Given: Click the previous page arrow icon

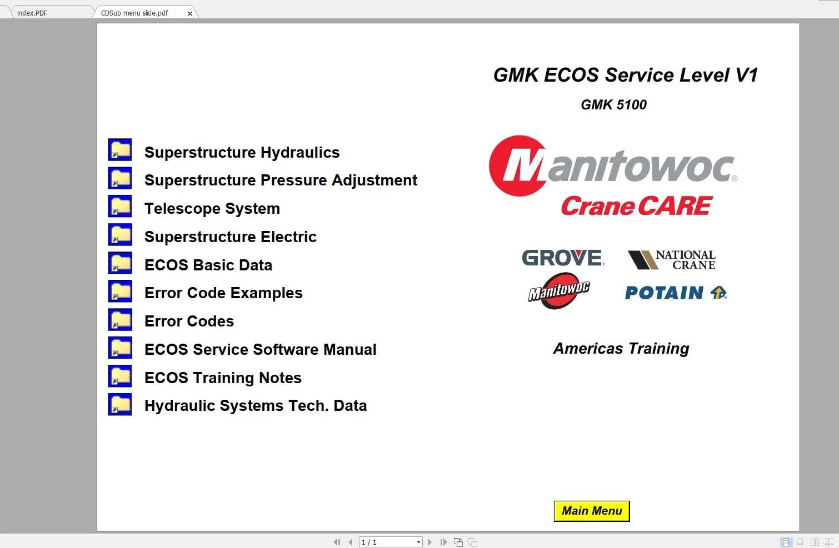Looking at the screenshot, I should click(x=350, y=542).
